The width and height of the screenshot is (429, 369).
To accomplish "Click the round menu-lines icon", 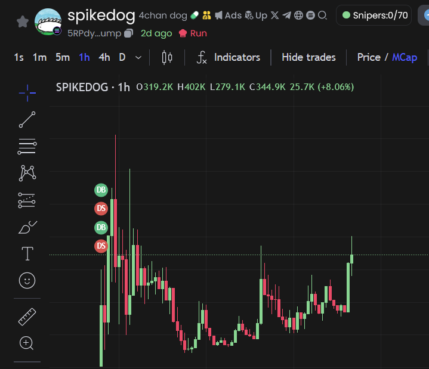I will 310,15.
